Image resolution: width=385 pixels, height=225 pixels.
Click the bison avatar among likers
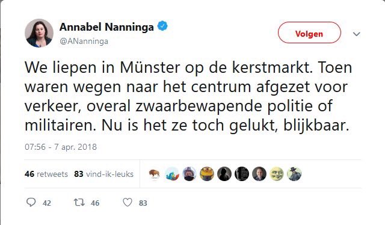click(x=154, y=174)
